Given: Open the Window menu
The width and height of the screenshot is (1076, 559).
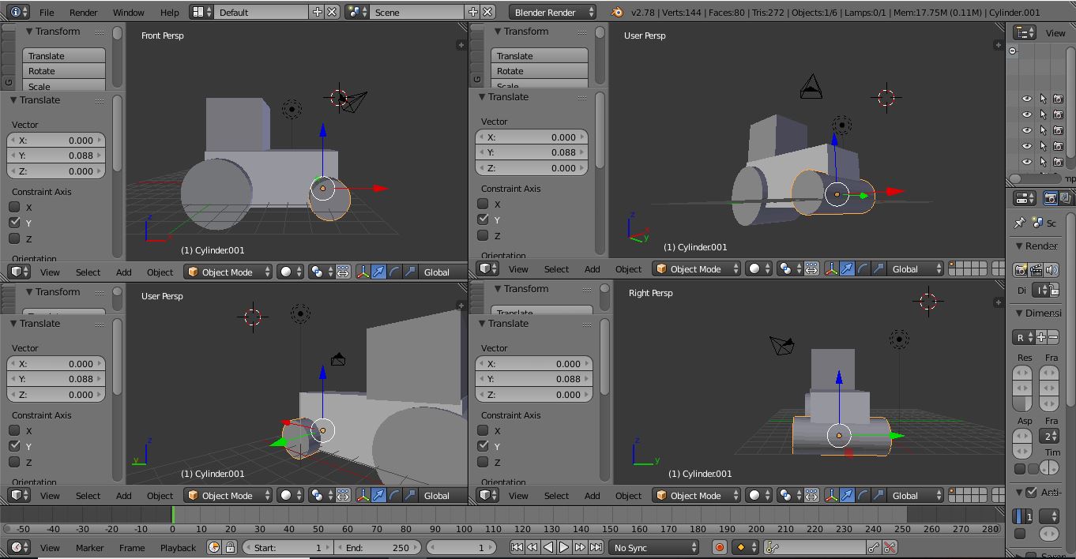Looking at the screenshot, I should [128, 13].
